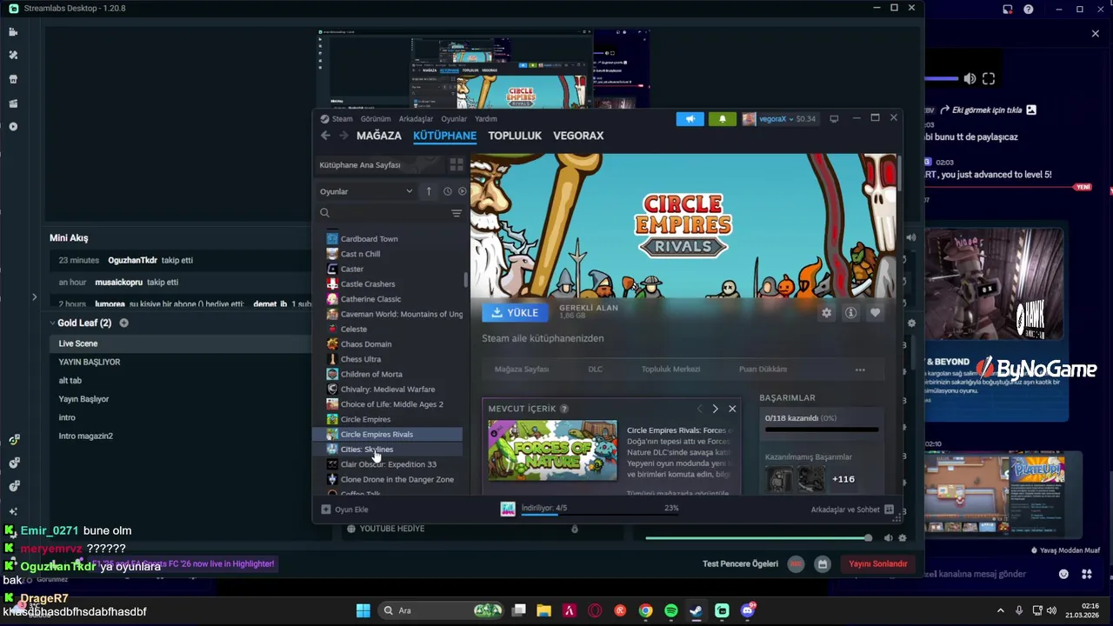
Task: Open Chrome from Windows taskbar
Action: point(645,611)
